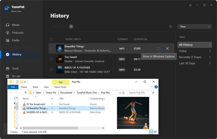Switch history to grid view

pyautogui.click(x=71, y=27)
